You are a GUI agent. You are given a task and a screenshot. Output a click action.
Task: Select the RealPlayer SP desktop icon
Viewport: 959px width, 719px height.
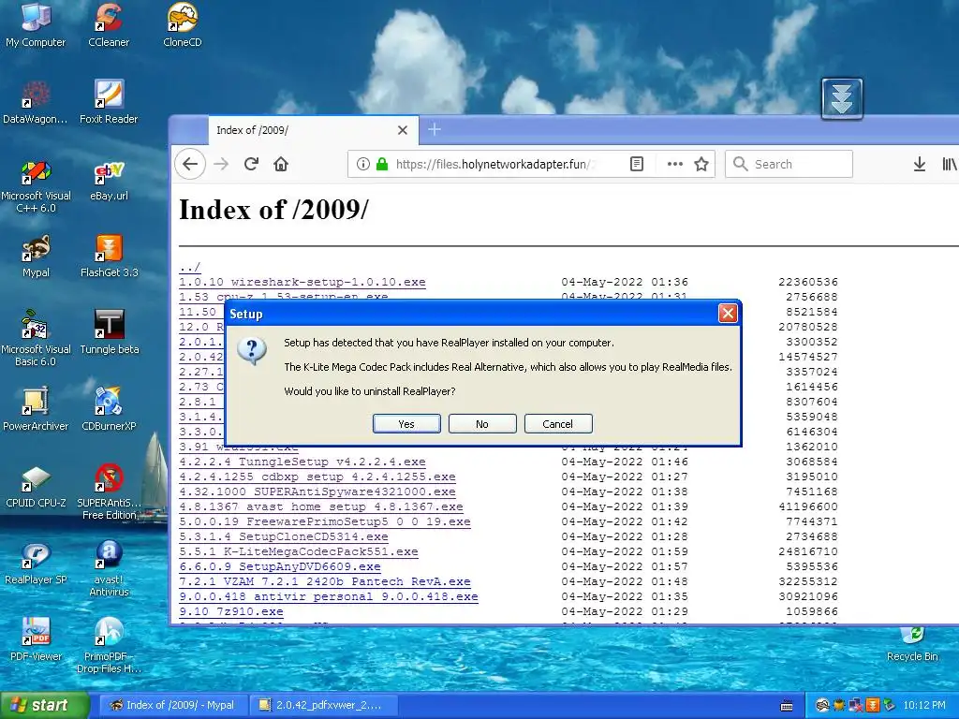click(36, 563)
